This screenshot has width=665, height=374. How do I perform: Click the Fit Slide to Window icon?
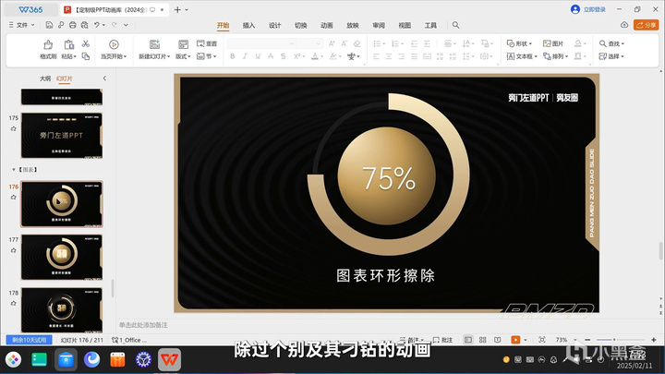pyautogui.click(x=541, y=340)
